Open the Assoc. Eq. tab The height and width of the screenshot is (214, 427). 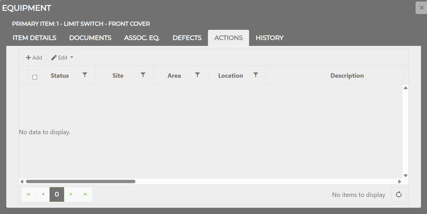[142, 38]
